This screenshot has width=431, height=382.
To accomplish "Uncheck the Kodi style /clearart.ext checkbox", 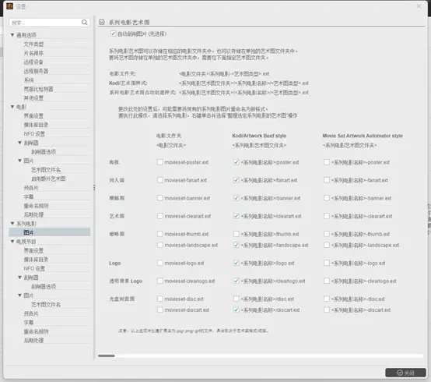I will (236, 216).
